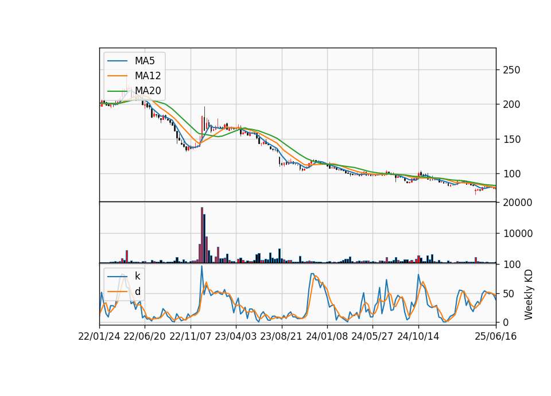Click the MA20 legend label
Viewport: 551px width, 396px height.
[148, 91]
